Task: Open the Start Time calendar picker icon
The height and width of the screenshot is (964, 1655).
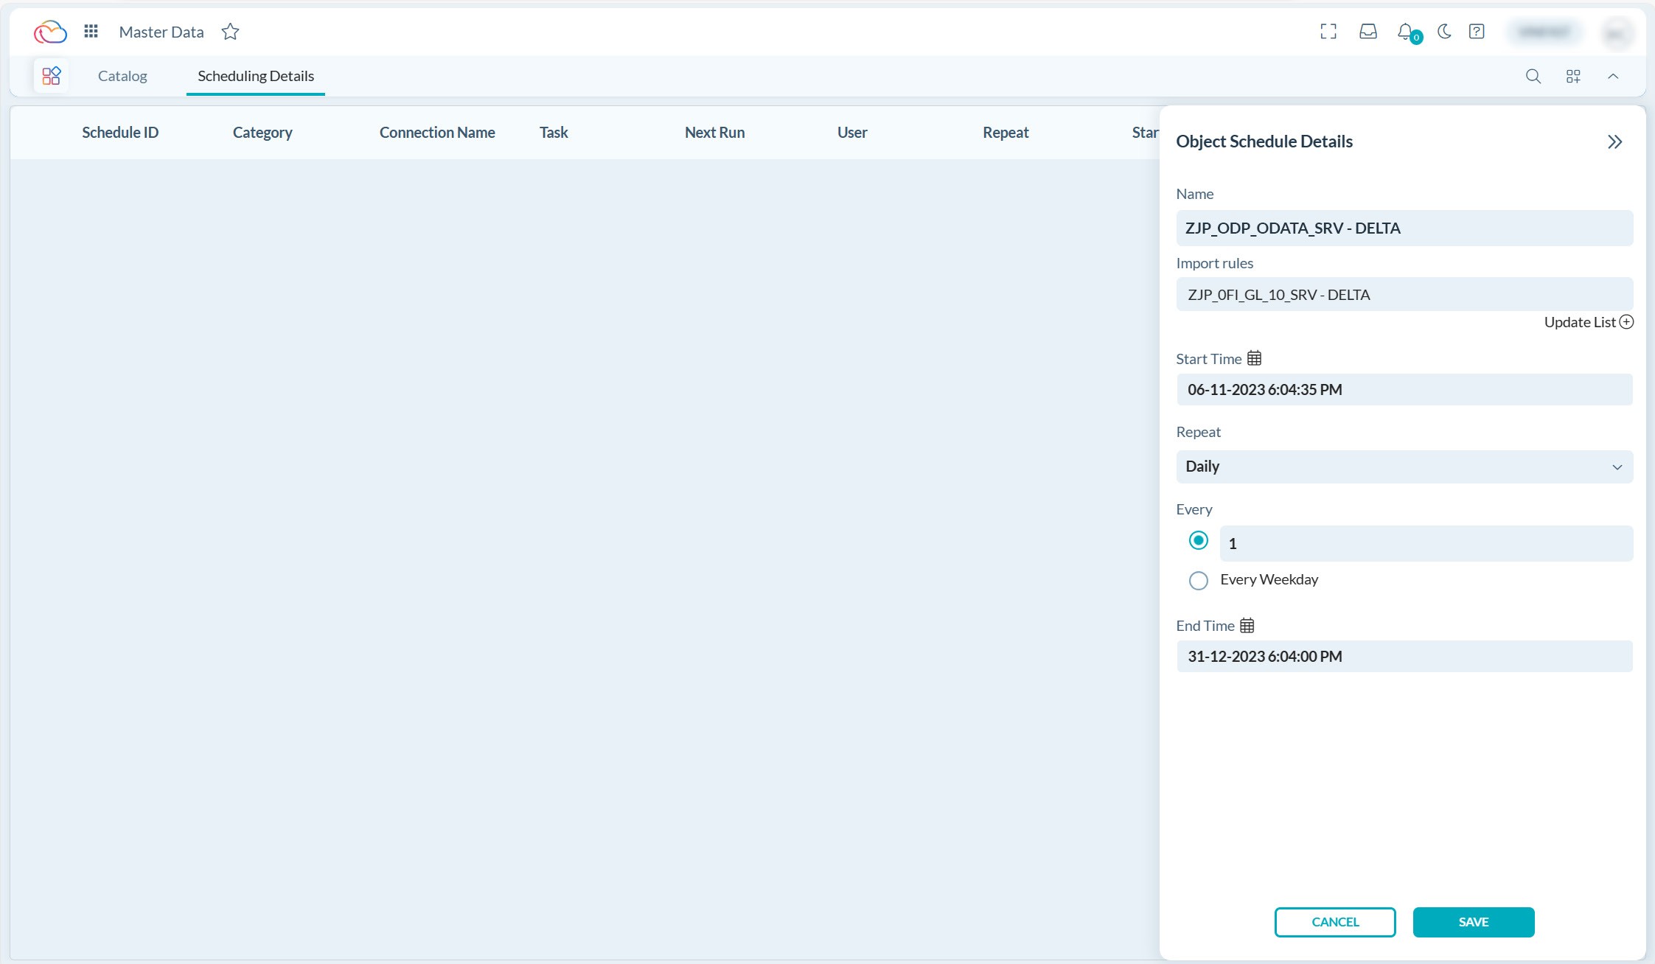Action: tap(1254, 358)
